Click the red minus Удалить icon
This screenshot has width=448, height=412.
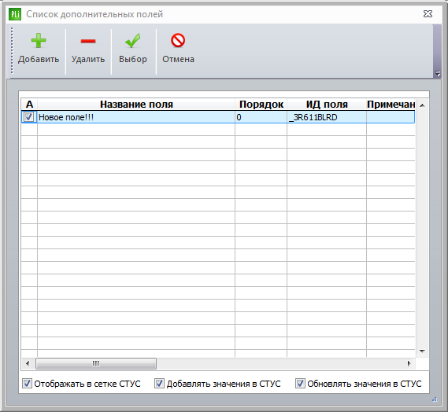(88, 41)
